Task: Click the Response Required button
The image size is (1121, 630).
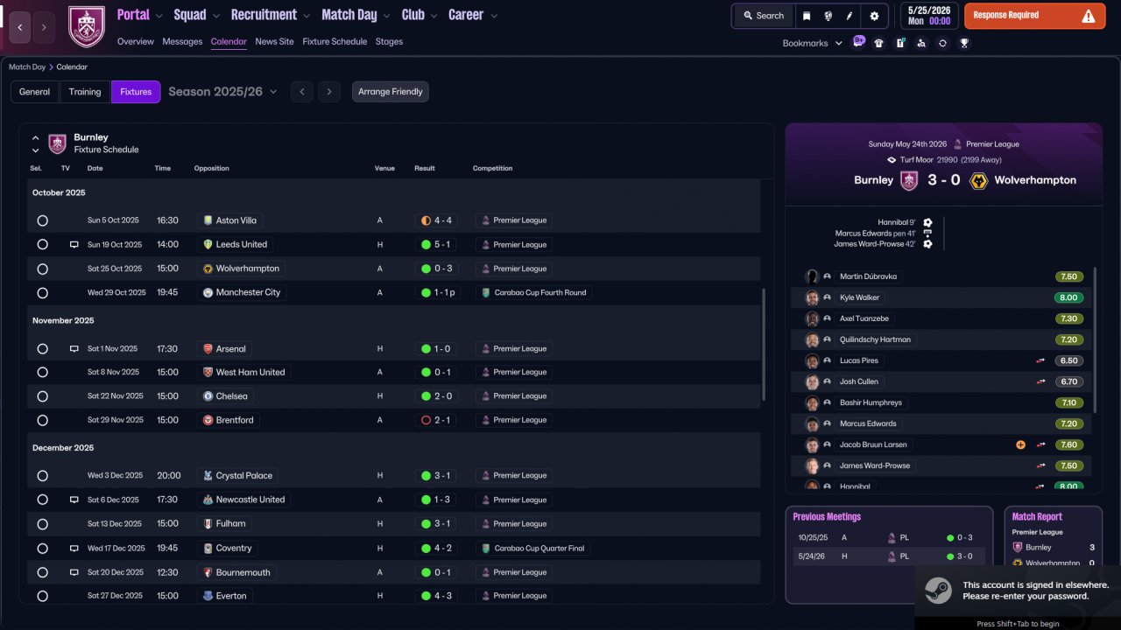Action: click(1034, 16)
